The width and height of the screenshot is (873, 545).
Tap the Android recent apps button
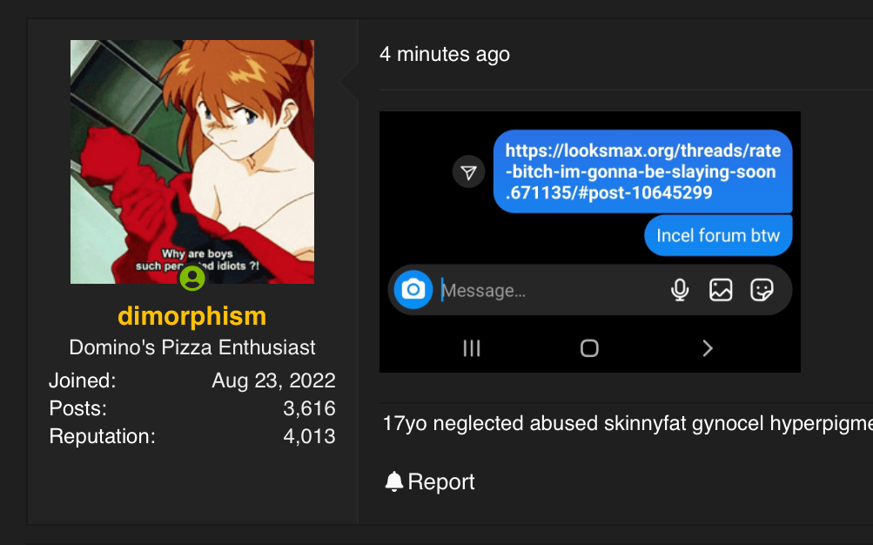tap(472, 348)
